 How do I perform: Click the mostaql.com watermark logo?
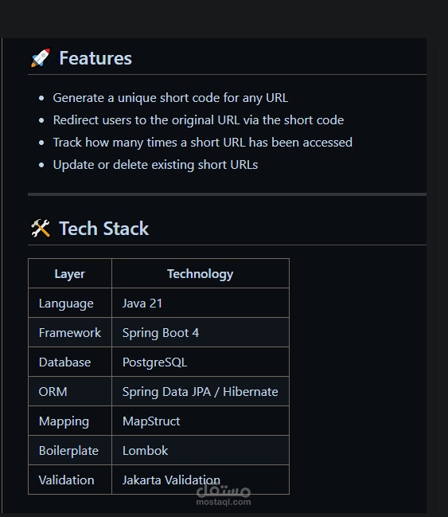tap(224, 495)
